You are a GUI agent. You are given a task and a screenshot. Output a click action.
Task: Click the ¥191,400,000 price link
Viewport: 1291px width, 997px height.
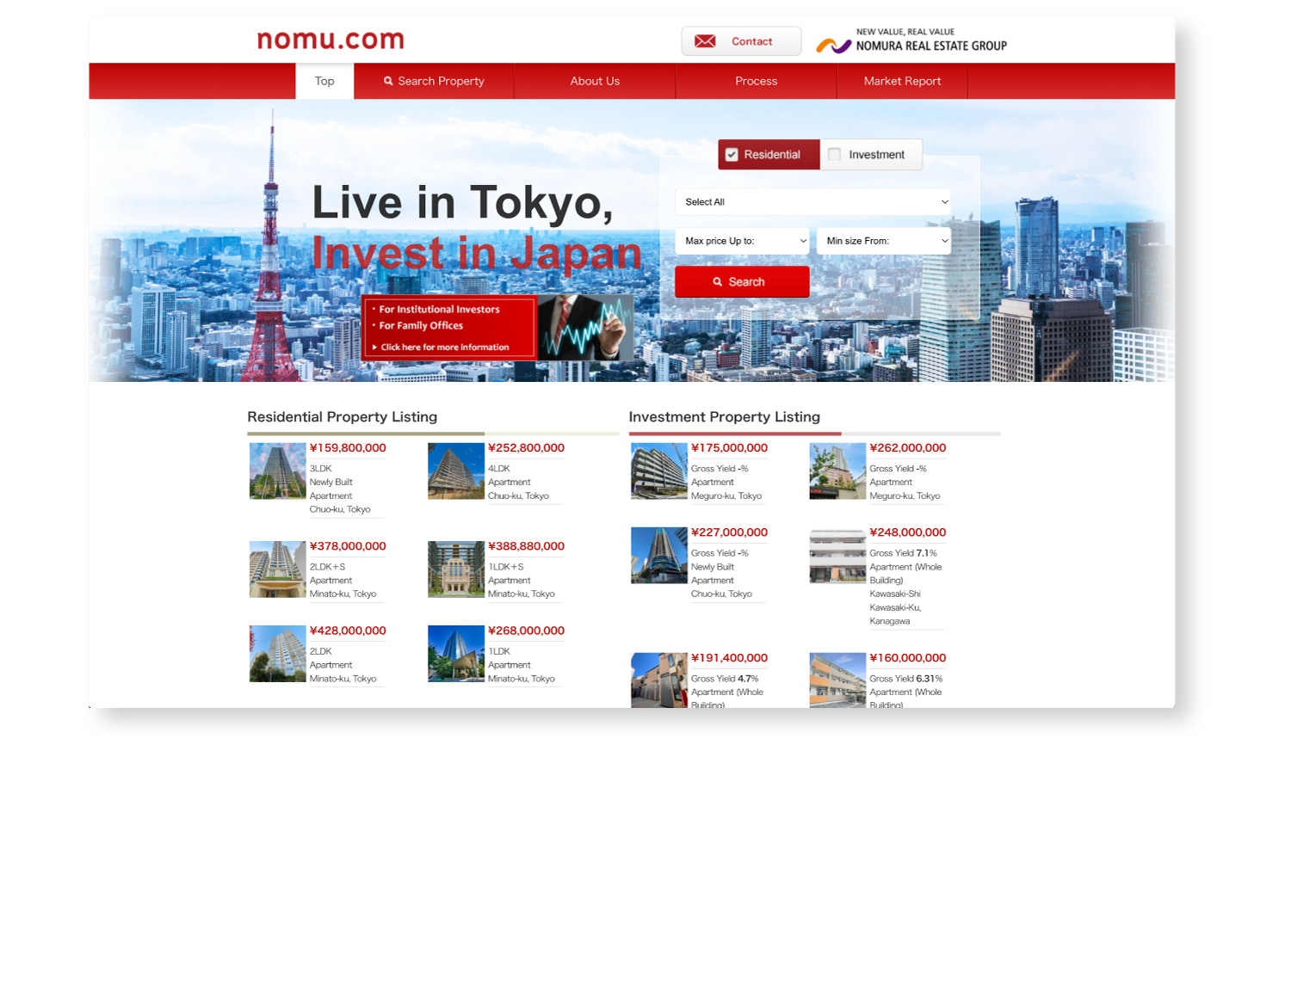tap(729, 658)
